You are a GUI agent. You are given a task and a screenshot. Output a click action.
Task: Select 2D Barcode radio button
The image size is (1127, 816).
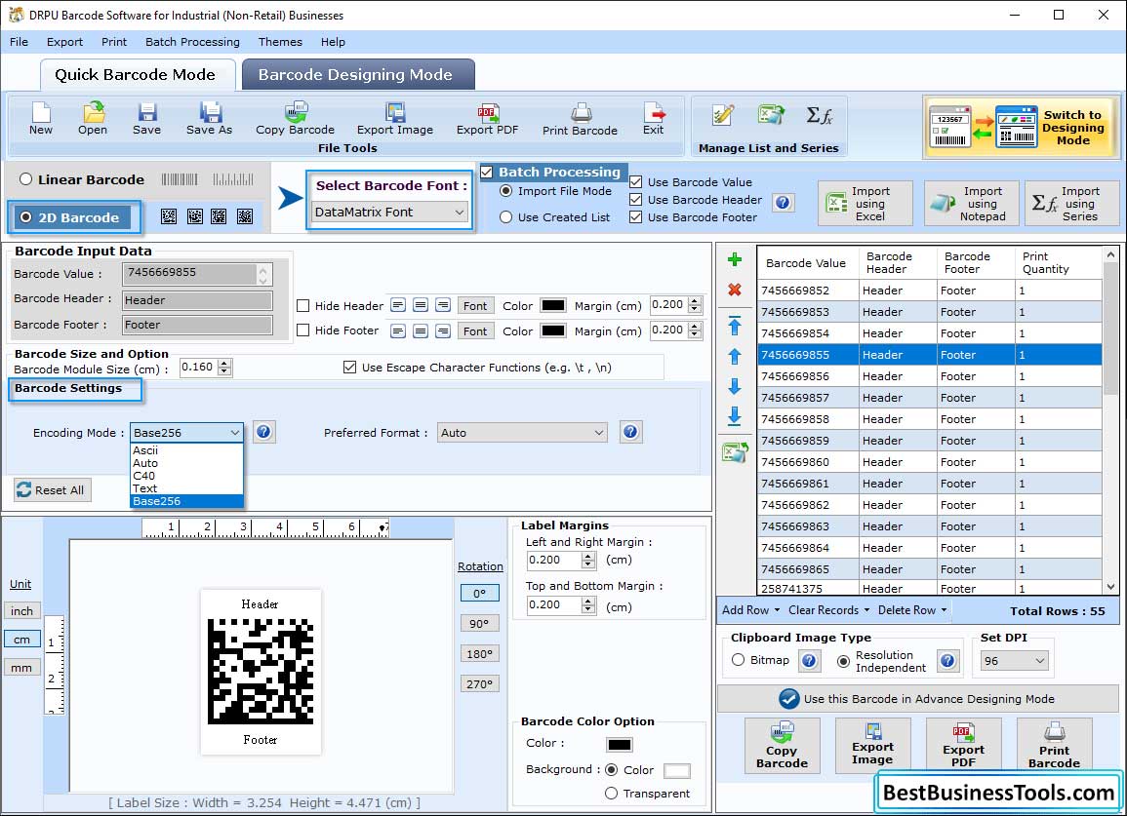coord(26,217)
